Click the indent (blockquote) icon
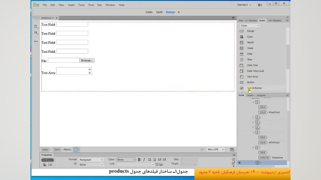The height and width of the screenshot is (180, 321). [164, 160]
